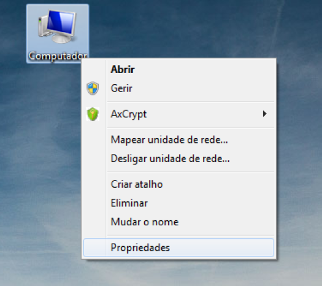Click the green AxCrypt key-shield icon
The height and width of the screenshot is (286, 322).
(x=93, y=114)
